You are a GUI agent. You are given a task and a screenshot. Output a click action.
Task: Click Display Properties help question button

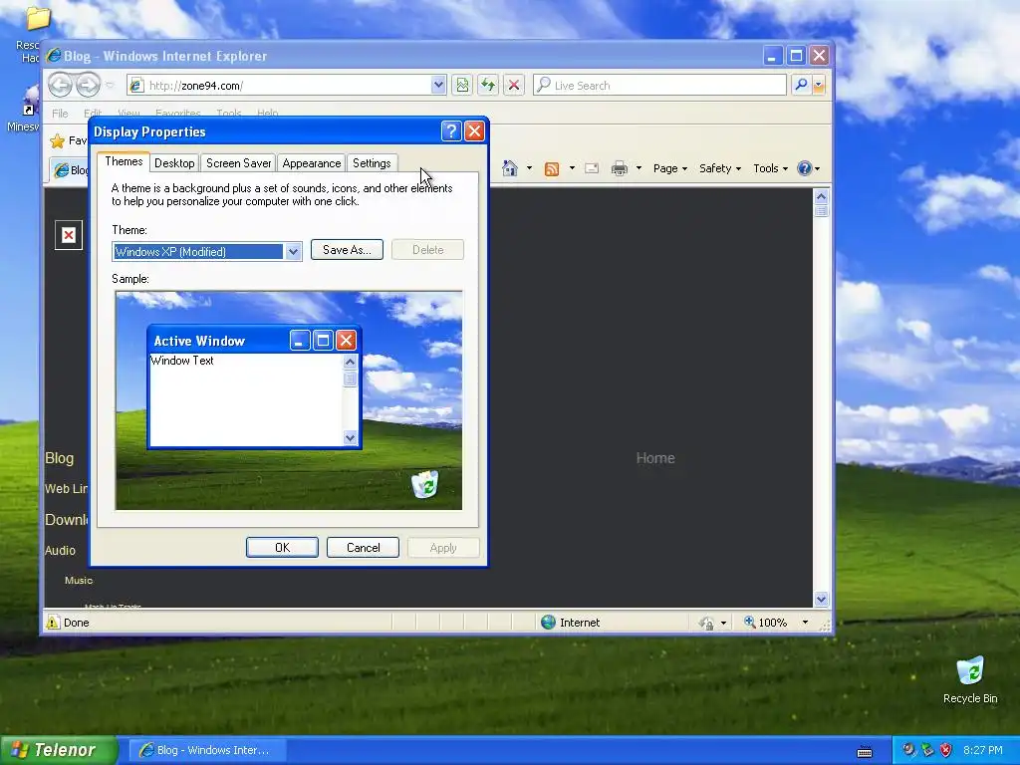click(x=451, y=131)
